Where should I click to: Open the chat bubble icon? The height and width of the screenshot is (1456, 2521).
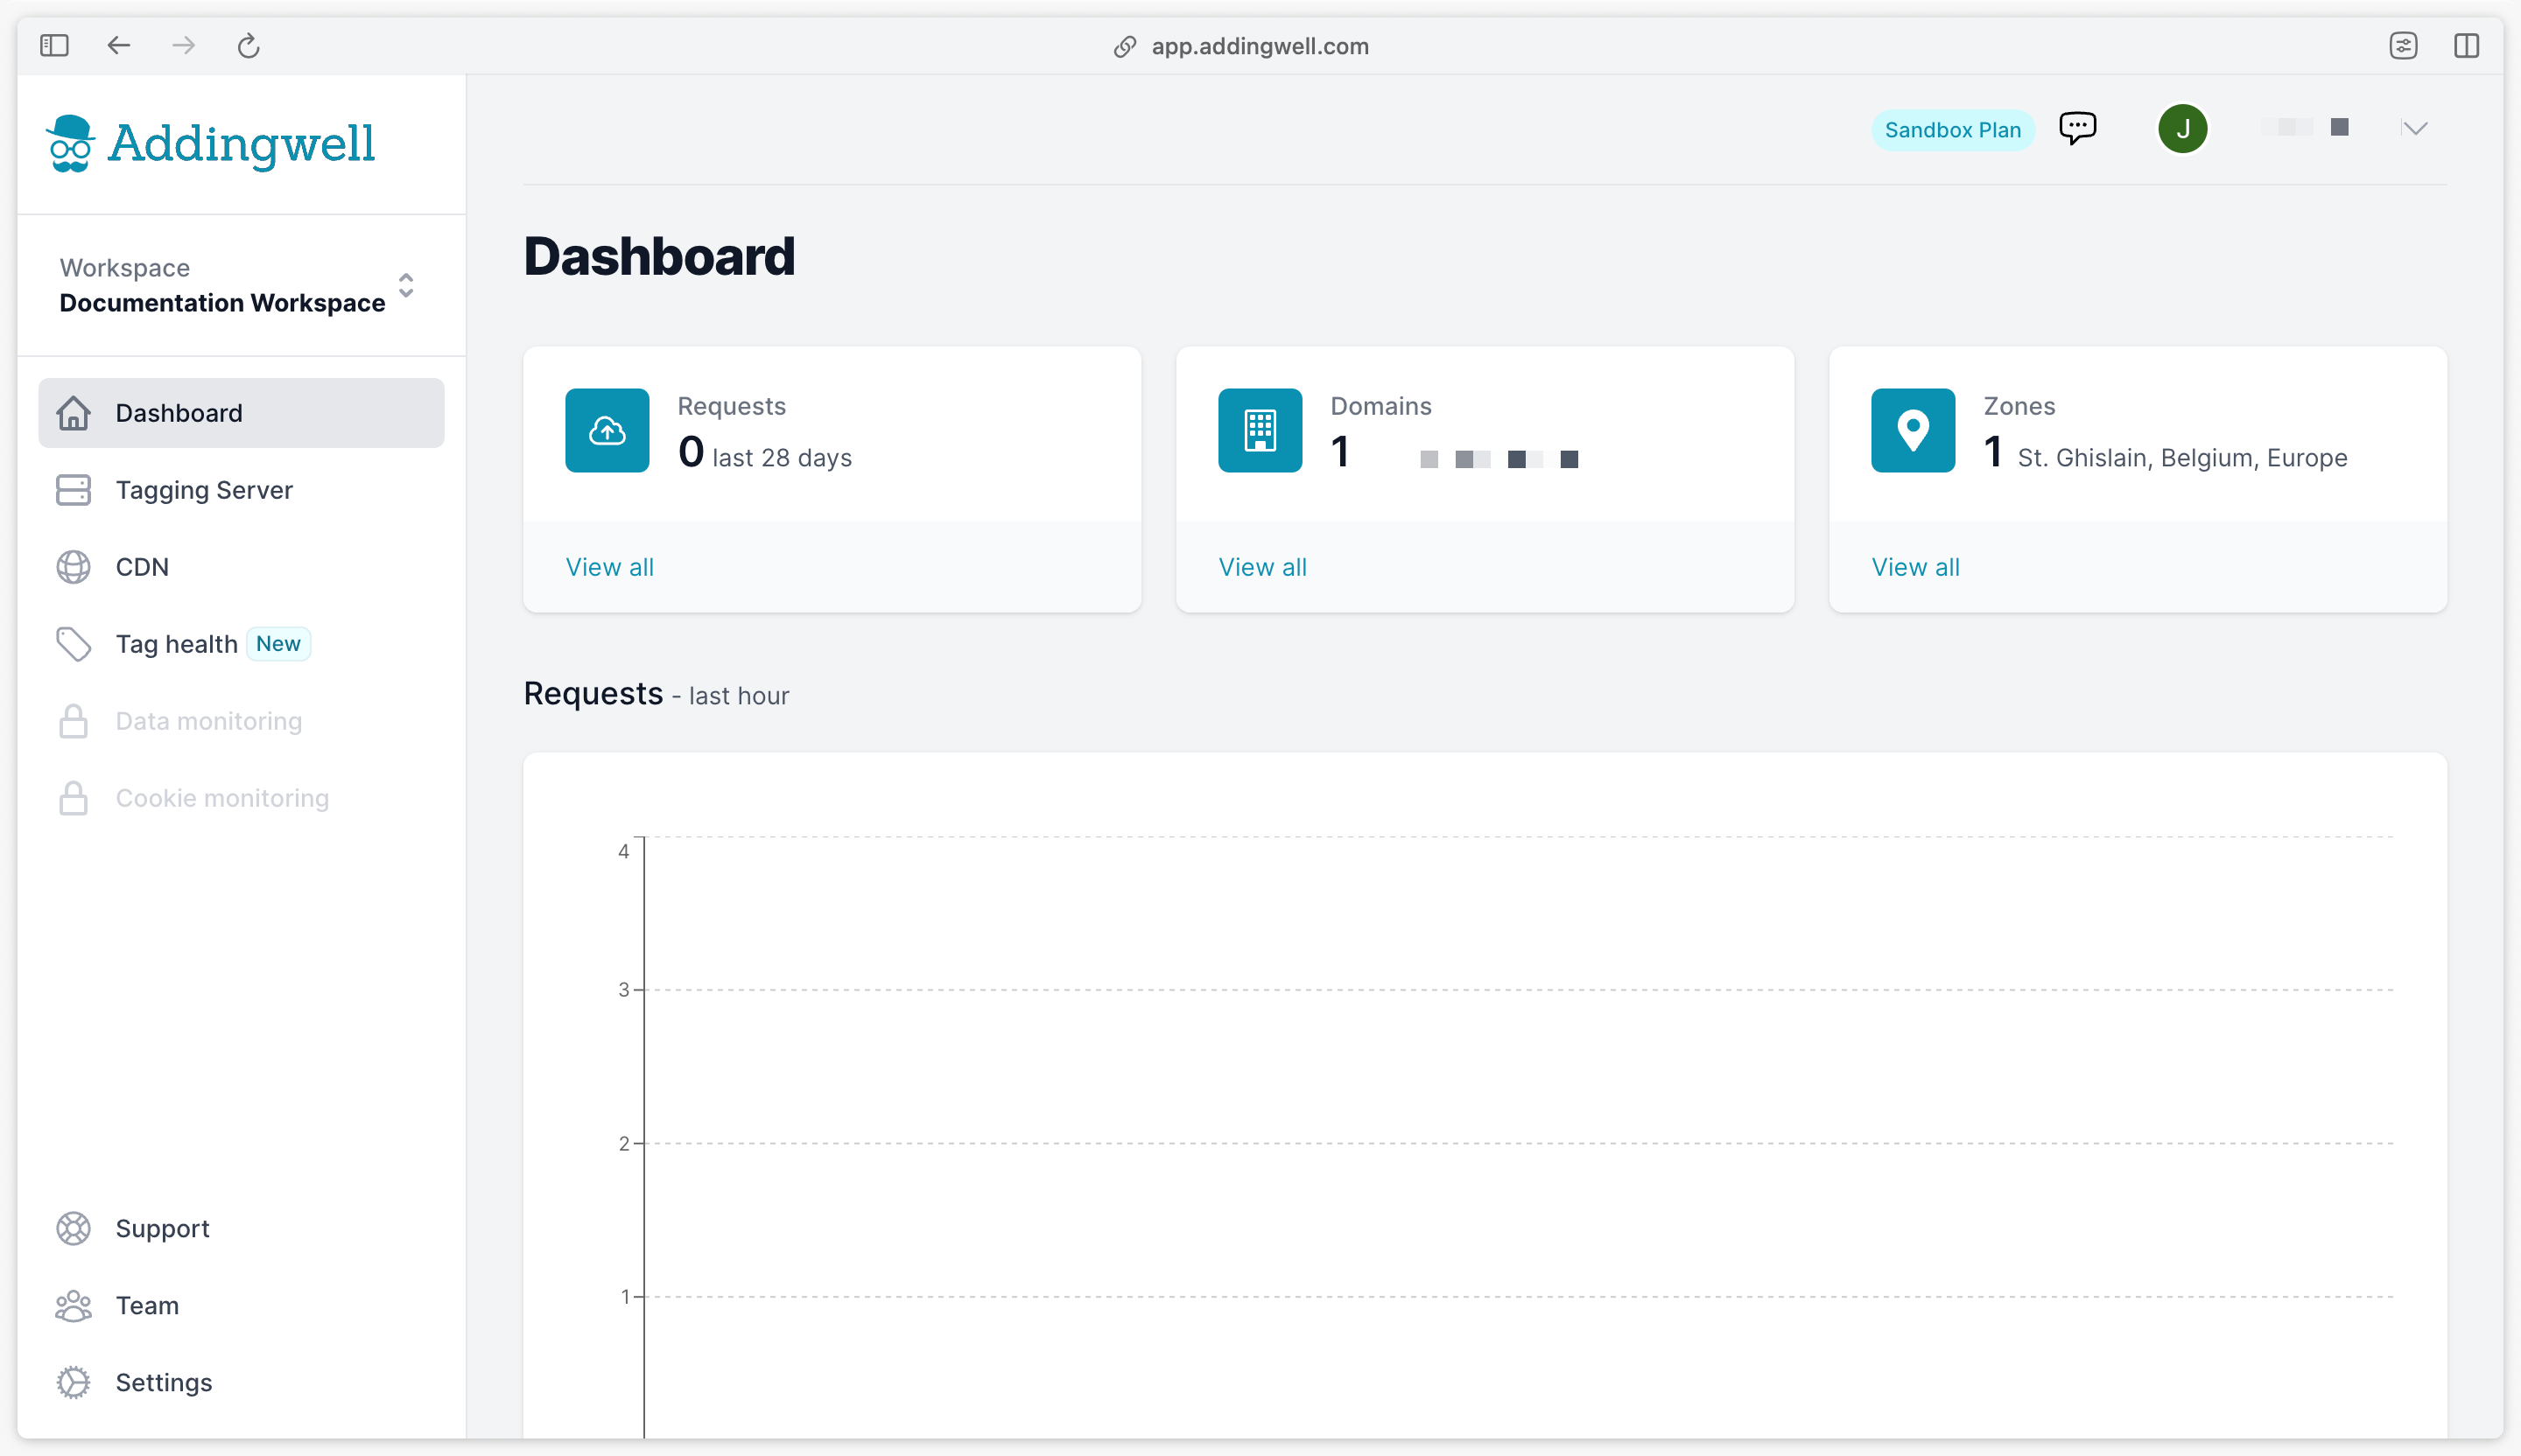2078,128
